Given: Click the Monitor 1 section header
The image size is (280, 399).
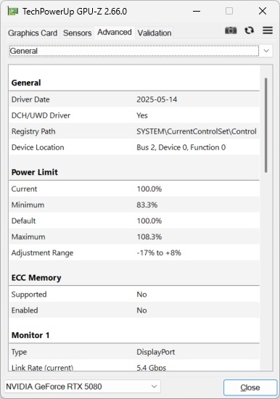Looking at the screenshot, I should (30, 335).
